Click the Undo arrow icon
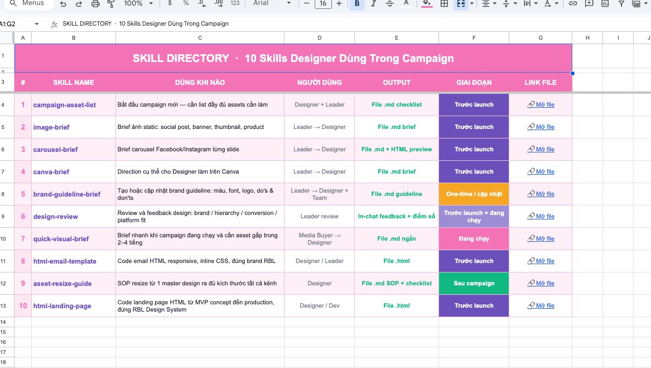651x368 pixels. pyautogui.click(x=63, y=4)
